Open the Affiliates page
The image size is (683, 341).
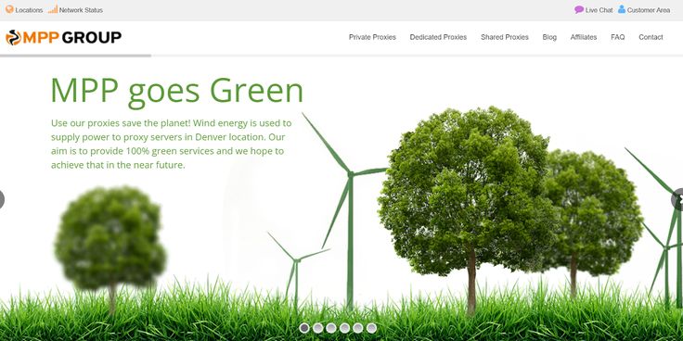584,37
